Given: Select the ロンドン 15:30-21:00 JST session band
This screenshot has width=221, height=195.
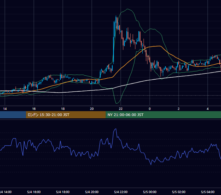Looking at the screenshot, I should pos(66,115).
